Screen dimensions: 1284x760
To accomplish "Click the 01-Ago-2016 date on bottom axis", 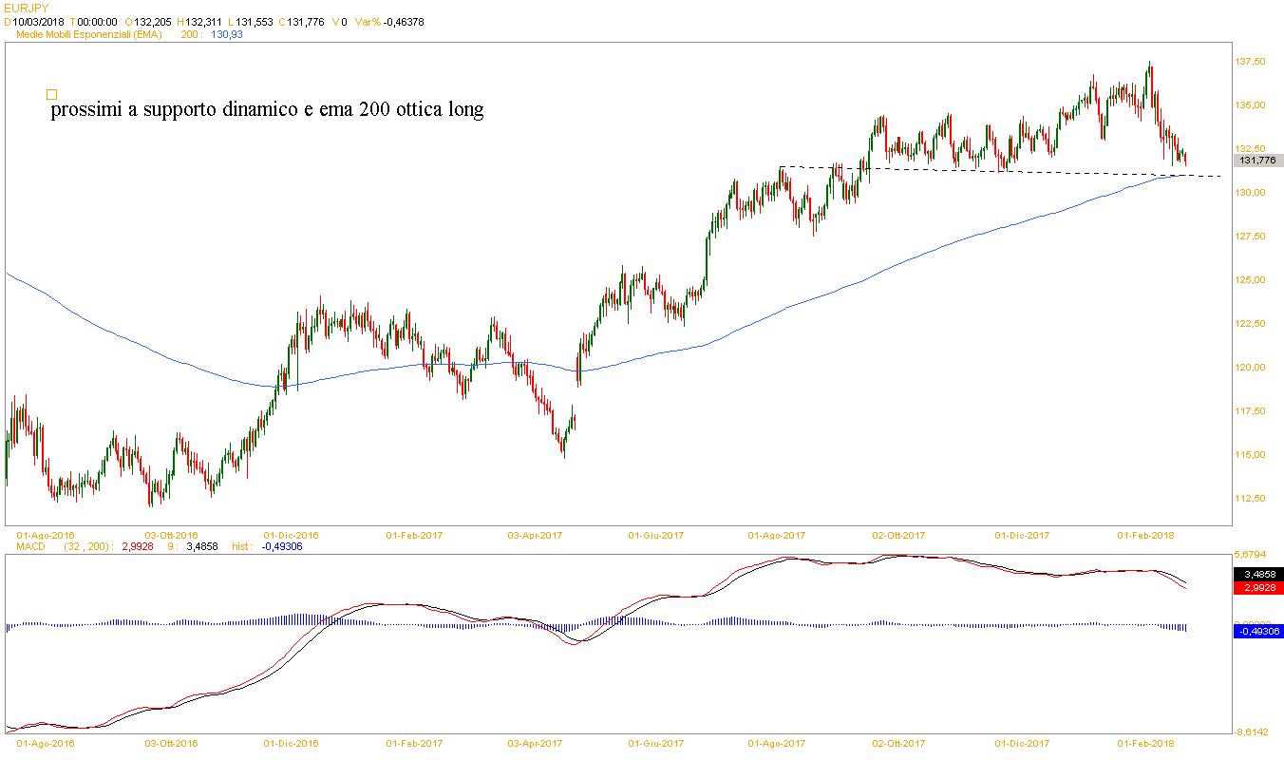I will (46, 744).
